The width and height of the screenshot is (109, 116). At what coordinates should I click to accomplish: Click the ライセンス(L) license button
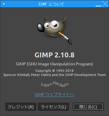pyautogui.click(x=53, y=107)
